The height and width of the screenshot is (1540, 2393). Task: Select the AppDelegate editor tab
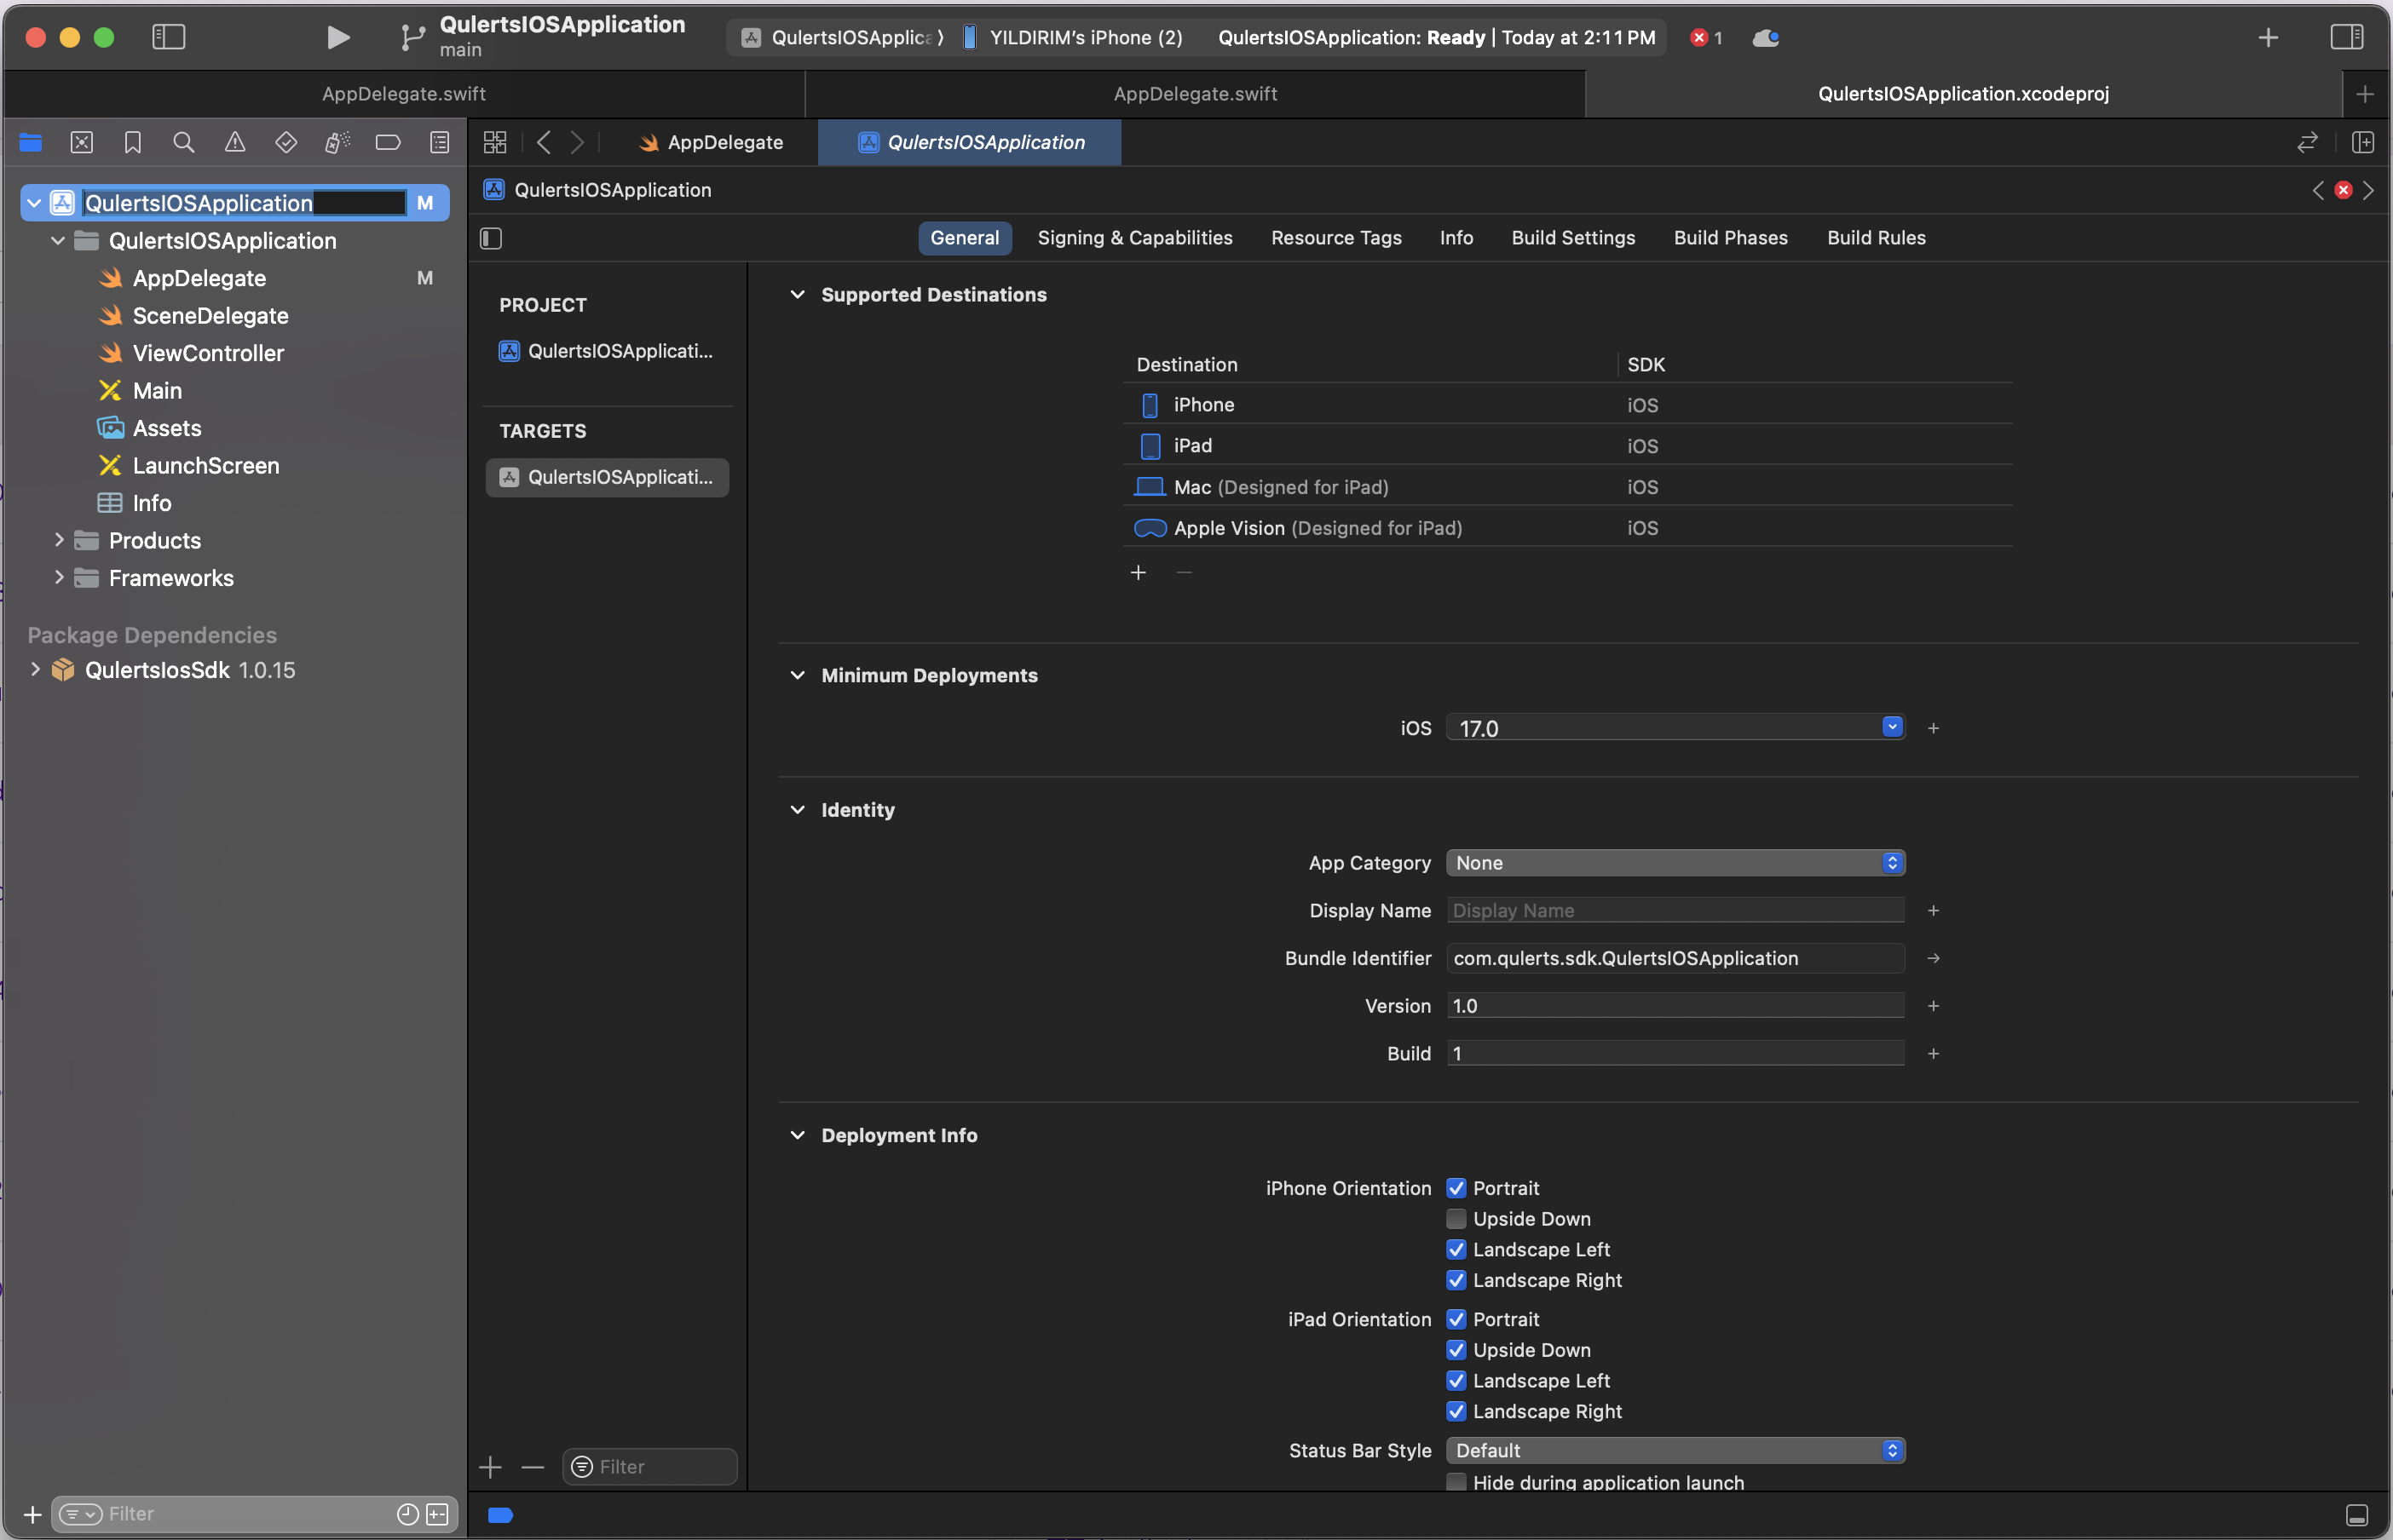pyautogui.click(x=712, y=142)
